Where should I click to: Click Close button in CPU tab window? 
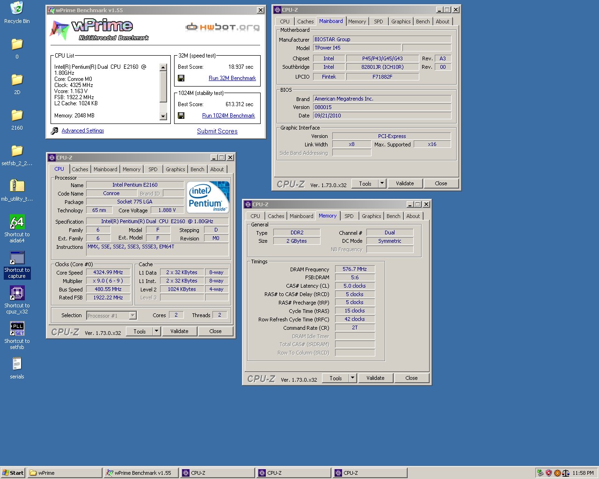click(215, 331)
